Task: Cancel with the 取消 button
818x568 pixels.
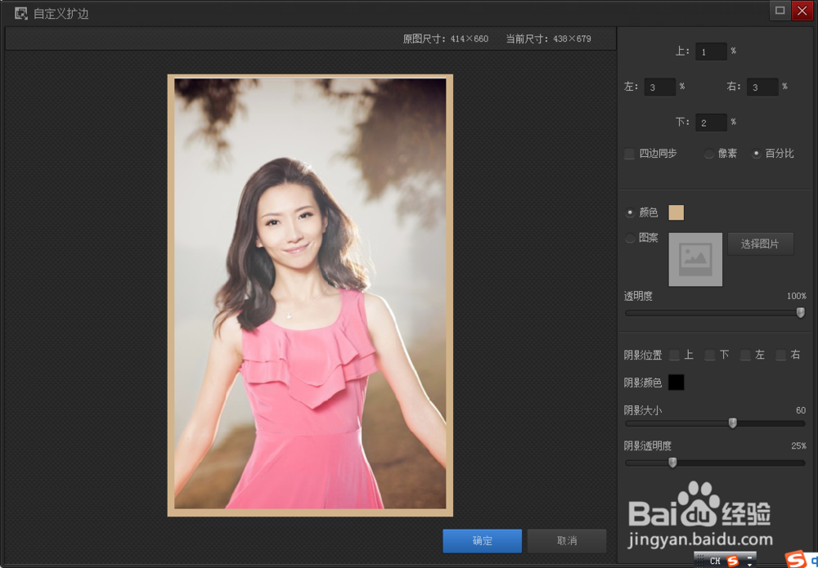Action: click(x=567, y=541)
